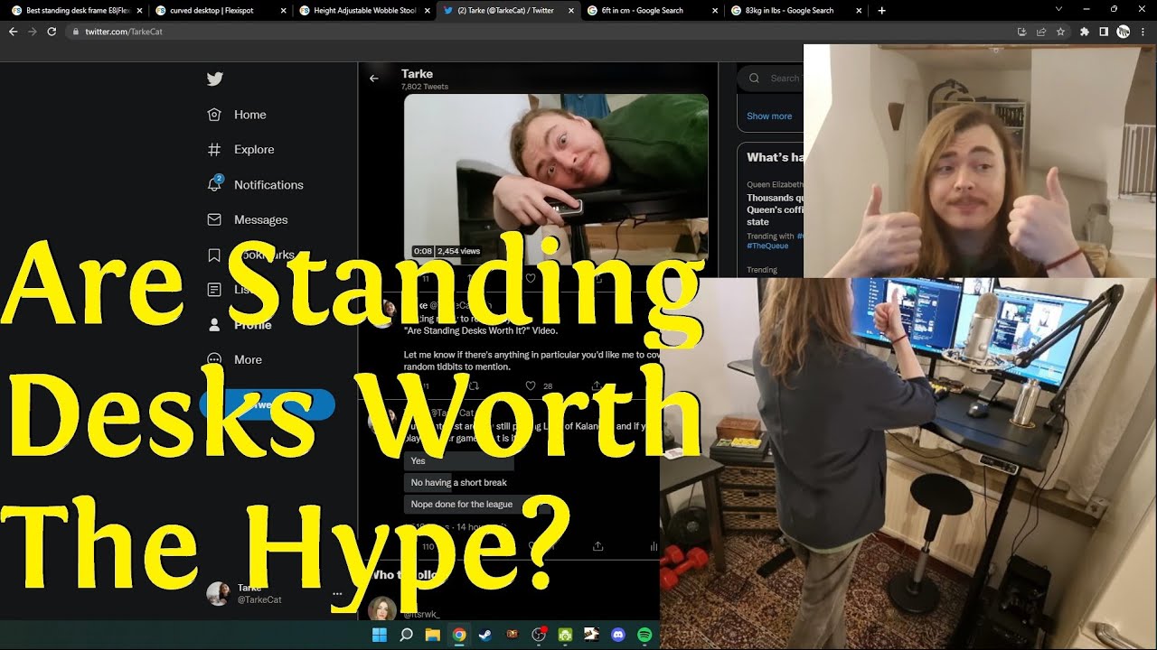Open taskbar search magnifier

tap(406, 635)
